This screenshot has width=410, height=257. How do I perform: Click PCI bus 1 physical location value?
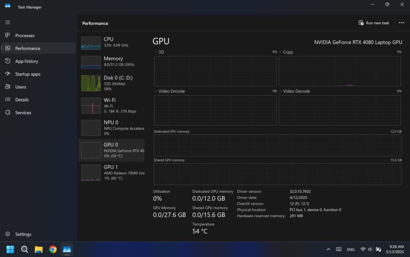tap(315, 210)
